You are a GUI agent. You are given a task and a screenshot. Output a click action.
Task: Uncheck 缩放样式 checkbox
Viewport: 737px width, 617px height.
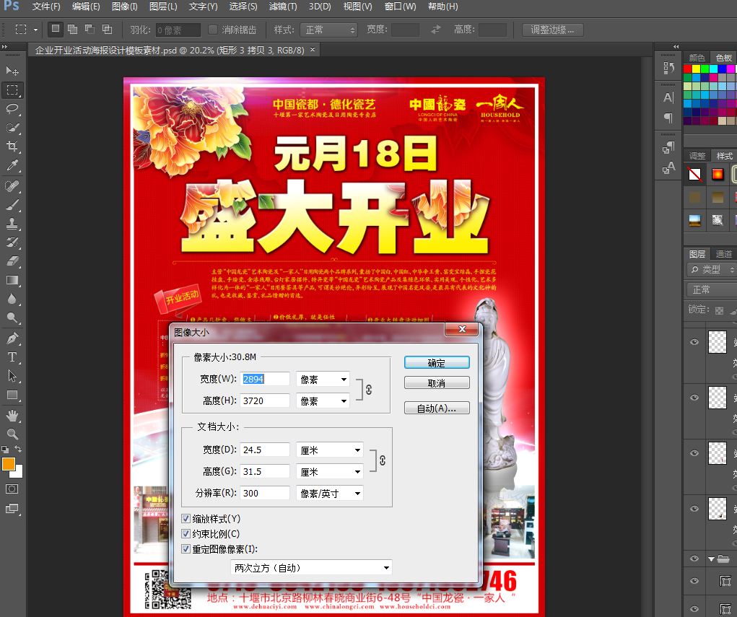coord(186,519)
